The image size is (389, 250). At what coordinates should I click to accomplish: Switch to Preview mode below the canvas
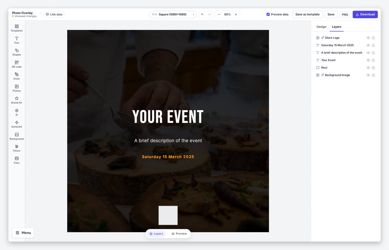pos(179,234)
